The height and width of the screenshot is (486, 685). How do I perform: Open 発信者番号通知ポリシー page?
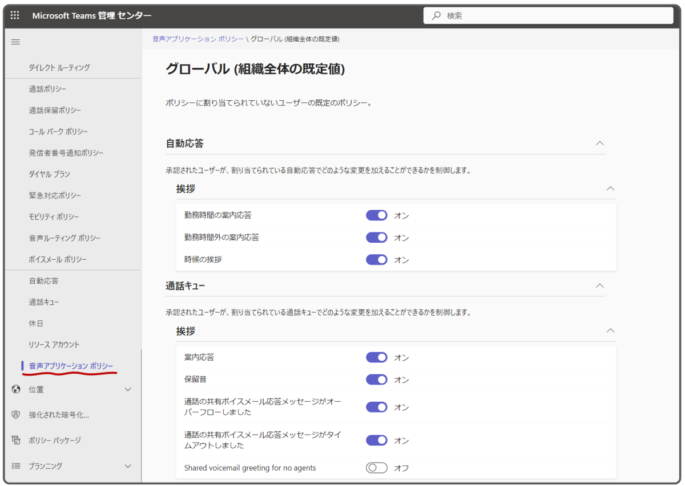(66, 153)
